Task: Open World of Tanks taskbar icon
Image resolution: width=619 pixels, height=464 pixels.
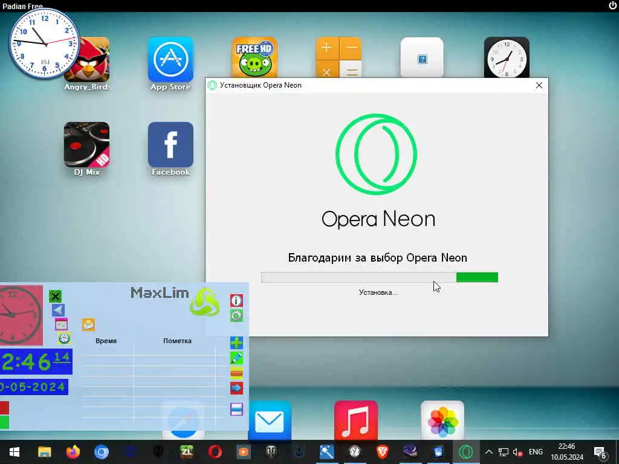Action: tap(271, 452)
